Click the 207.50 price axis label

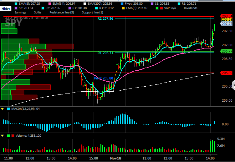point(227,31)
